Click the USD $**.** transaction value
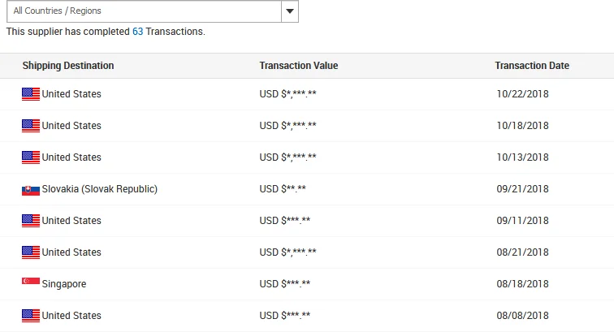 (x=283, y=189)
